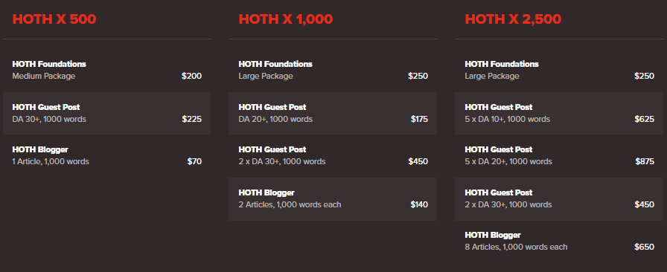The height and width of the screenshot is (272, 667).
Task: Click the $70 price label
Action: (x=194, y=161)
